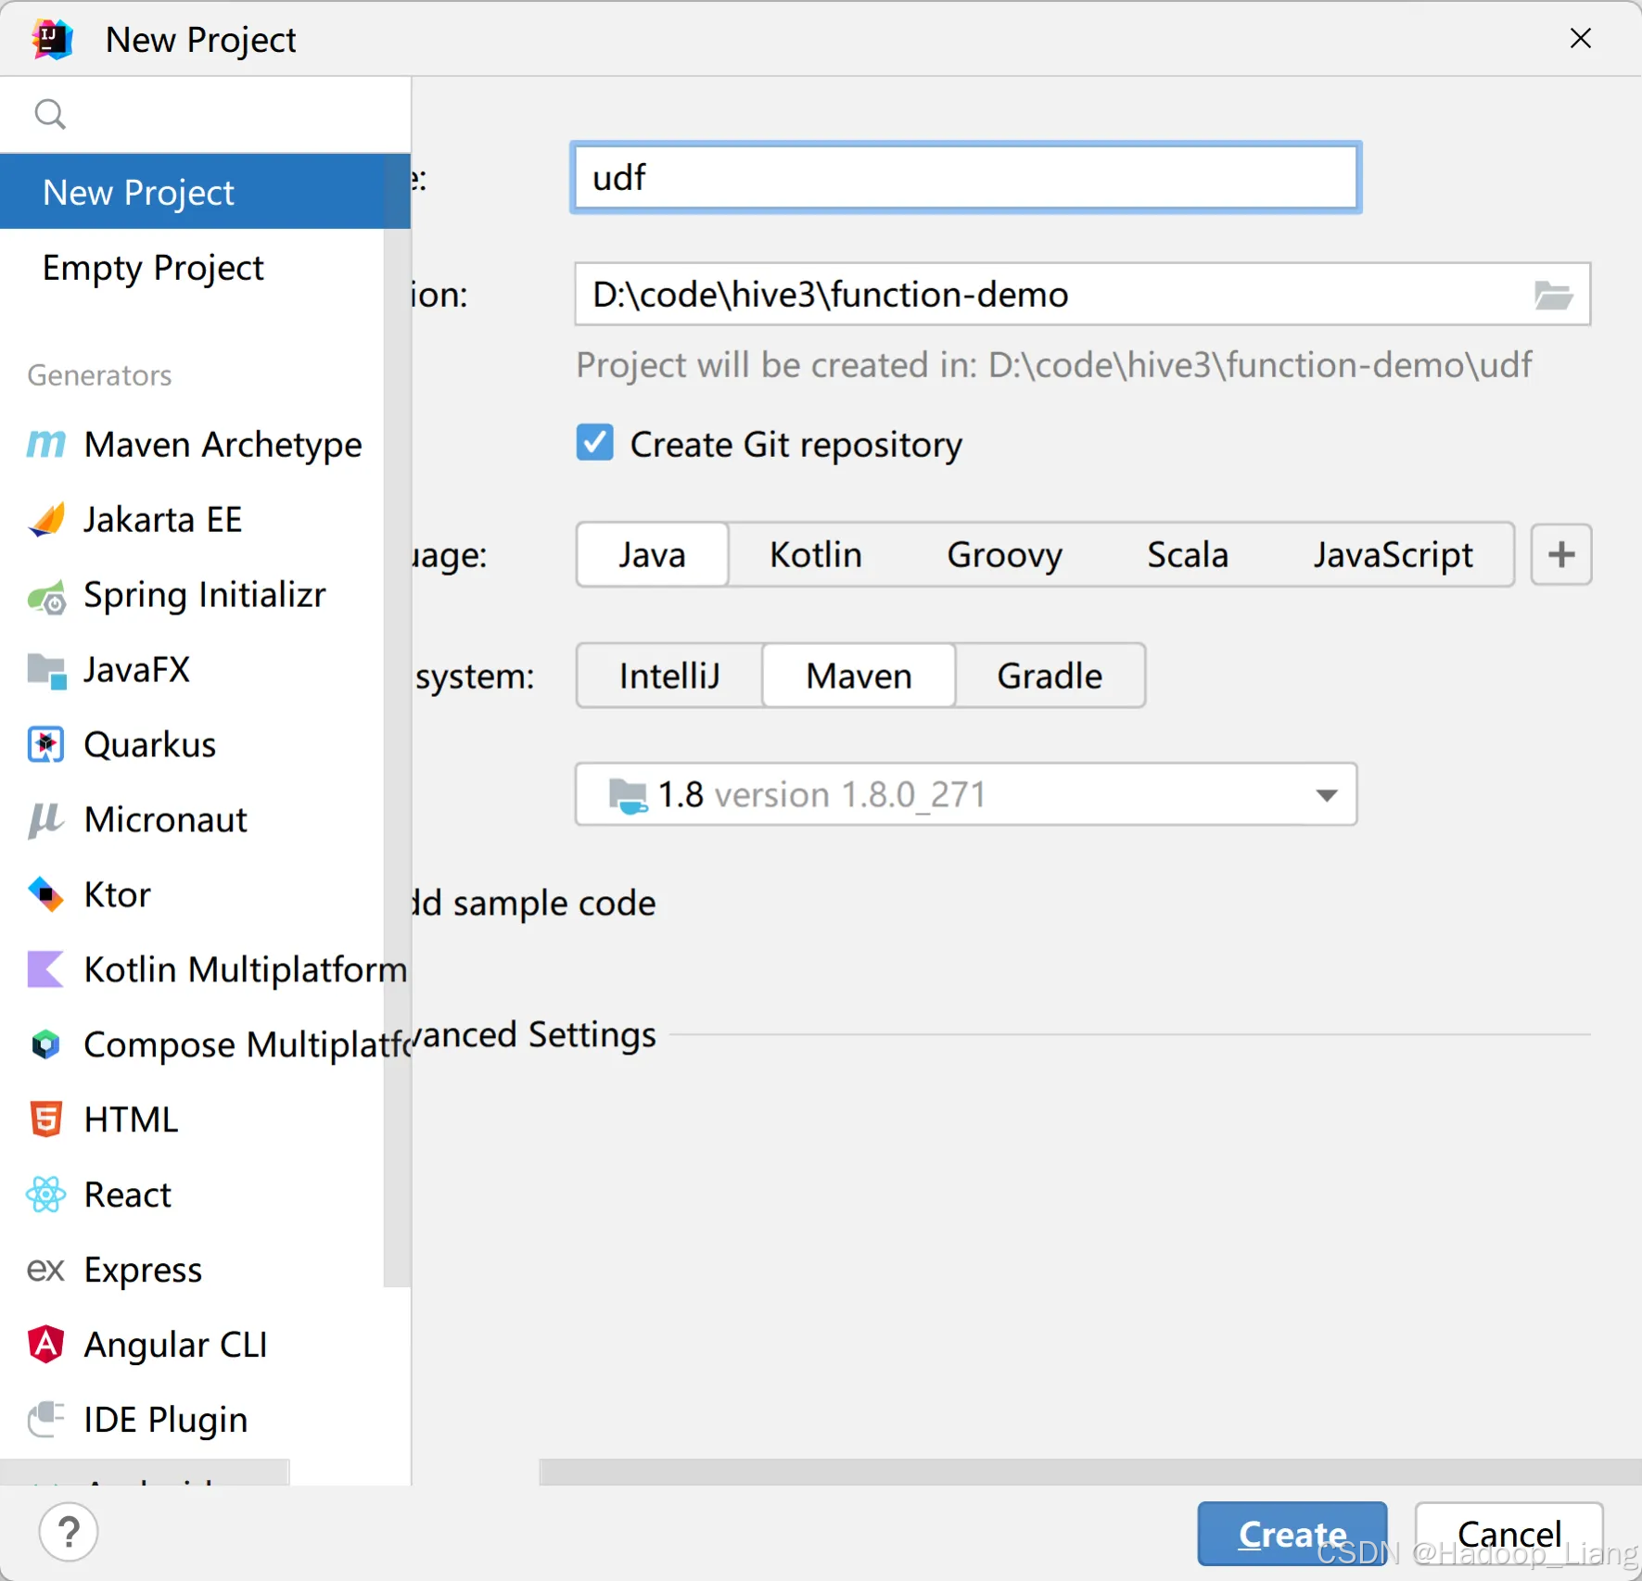Click the Cancel button
This screenshot has height=1581, width=1642.
click(x=1509, y=1535)
